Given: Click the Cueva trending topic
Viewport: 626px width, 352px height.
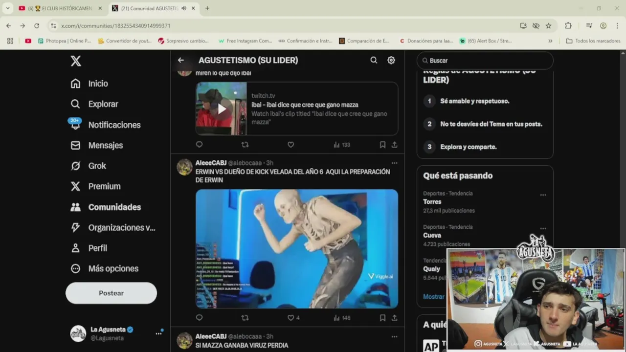Looking at the screenshot, I should pyautogui.click(x=432, y=235).
